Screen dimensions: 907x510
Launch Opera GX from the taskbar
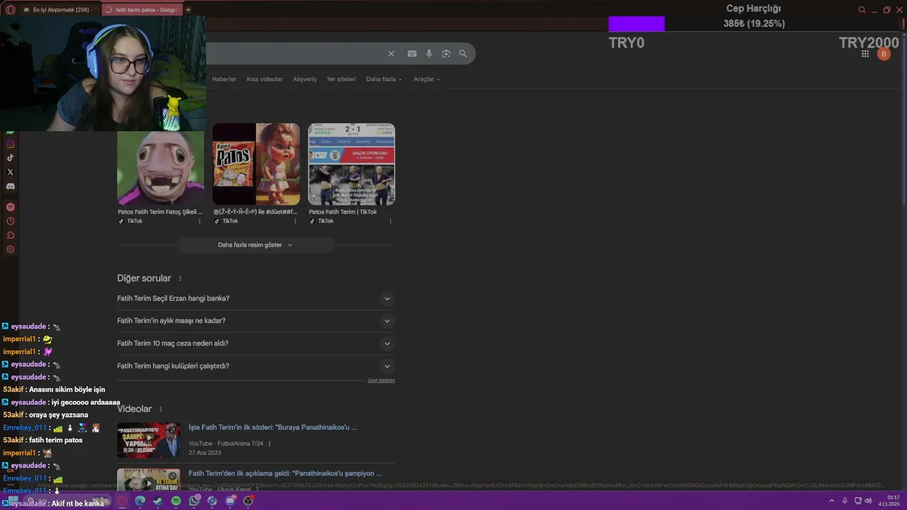click(122, 501)
